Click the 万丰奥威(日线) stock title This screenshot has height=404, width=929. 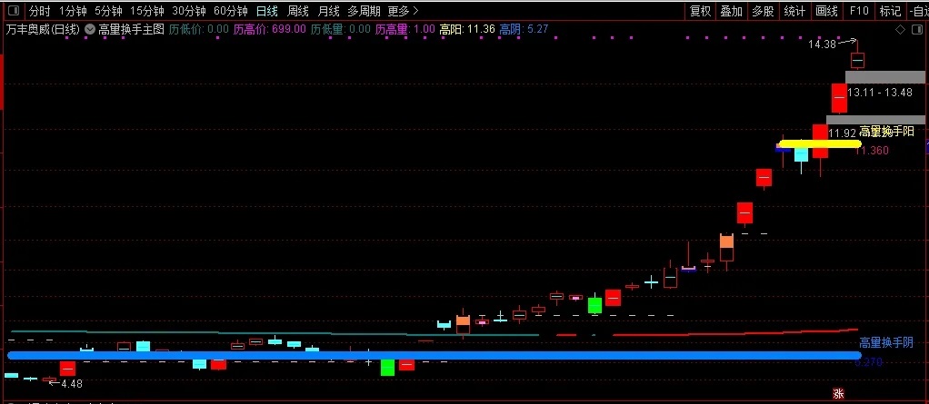tap(43, 29)
